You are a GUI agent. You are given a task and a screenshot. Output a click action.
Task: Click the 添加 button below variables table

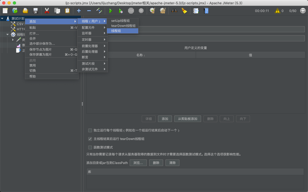165,119
